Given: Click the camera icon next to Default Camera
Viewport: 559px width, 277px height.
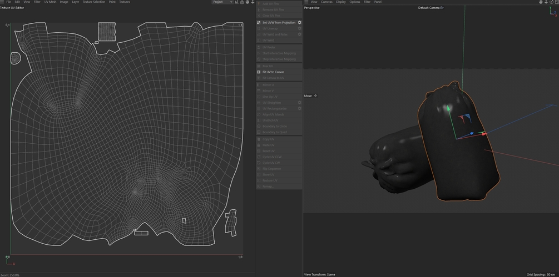Looking at the screenshot, I should pos(442,7).
